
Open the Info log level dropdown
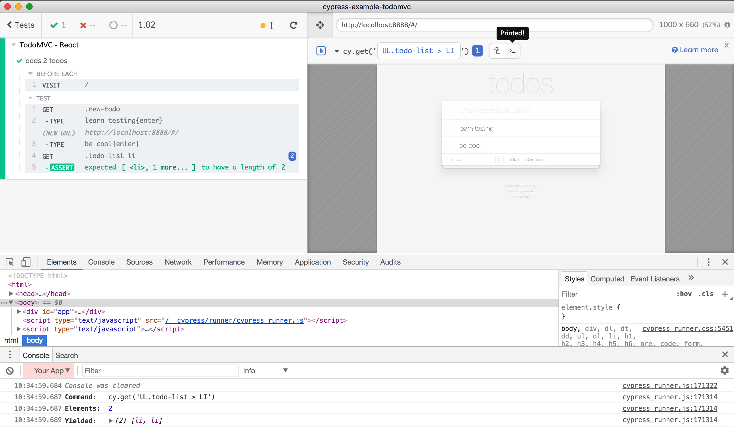point(266,371)
